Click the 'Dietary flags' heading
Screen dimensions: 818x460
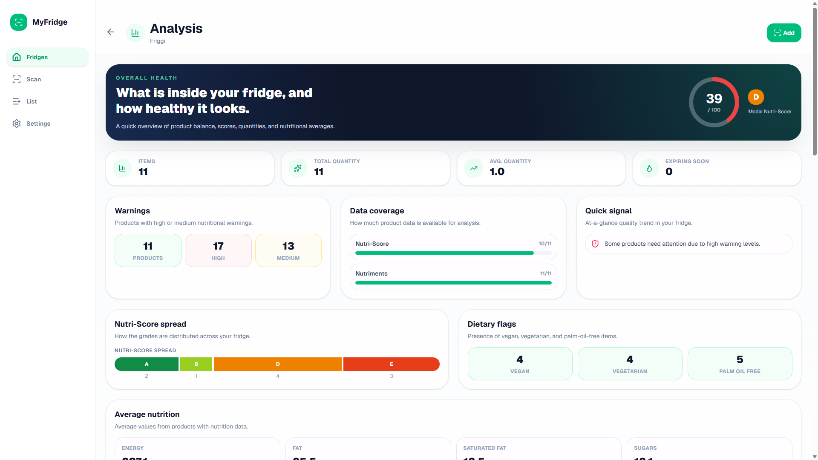492,324
